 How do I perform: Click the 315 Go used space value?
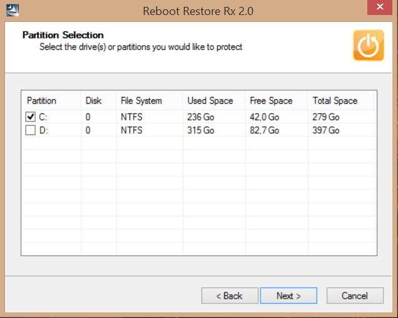[200, 130]
